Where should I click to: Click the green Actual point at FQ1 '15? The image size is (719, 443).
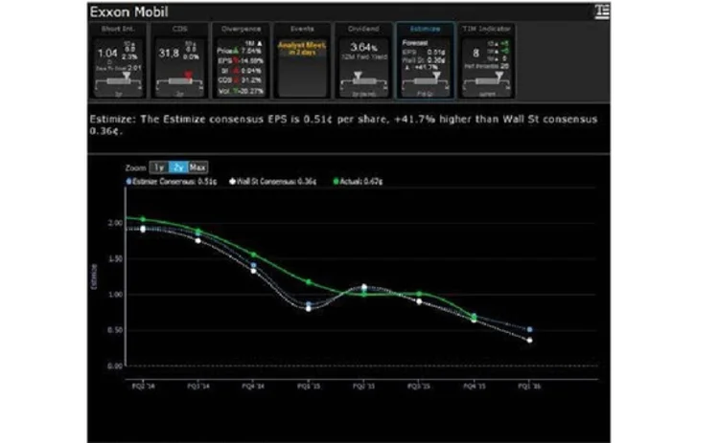309,282
